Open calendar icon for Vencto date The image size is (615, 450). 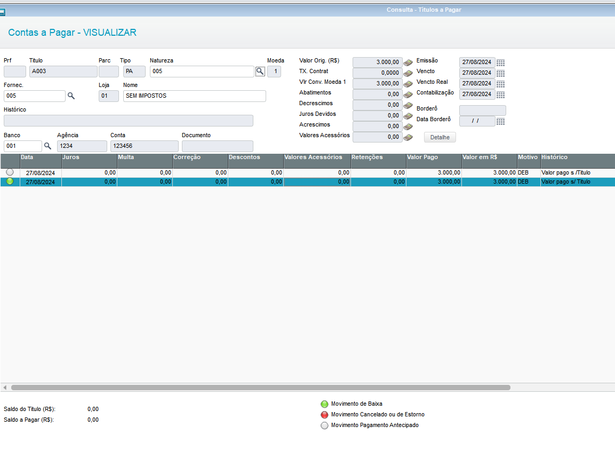point(500,73)
